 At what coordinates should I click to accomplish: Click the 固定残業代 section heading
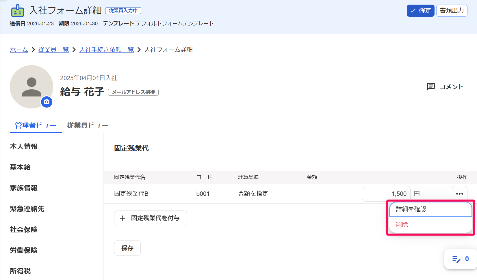coord(131,148)
